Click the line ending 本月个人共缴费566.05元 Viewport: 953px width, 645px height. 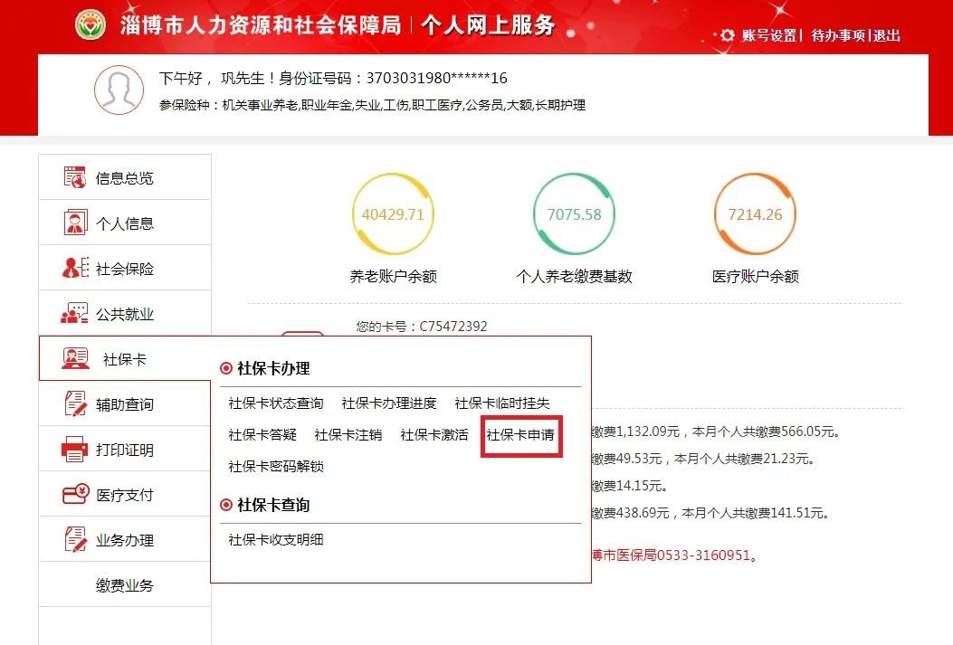point(717,432)
